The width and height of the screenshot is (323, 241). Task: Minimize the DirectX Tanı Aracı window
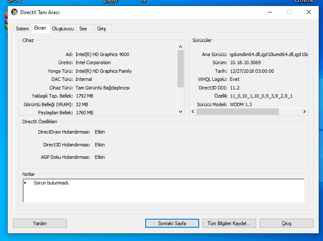[x=270, y=12]
